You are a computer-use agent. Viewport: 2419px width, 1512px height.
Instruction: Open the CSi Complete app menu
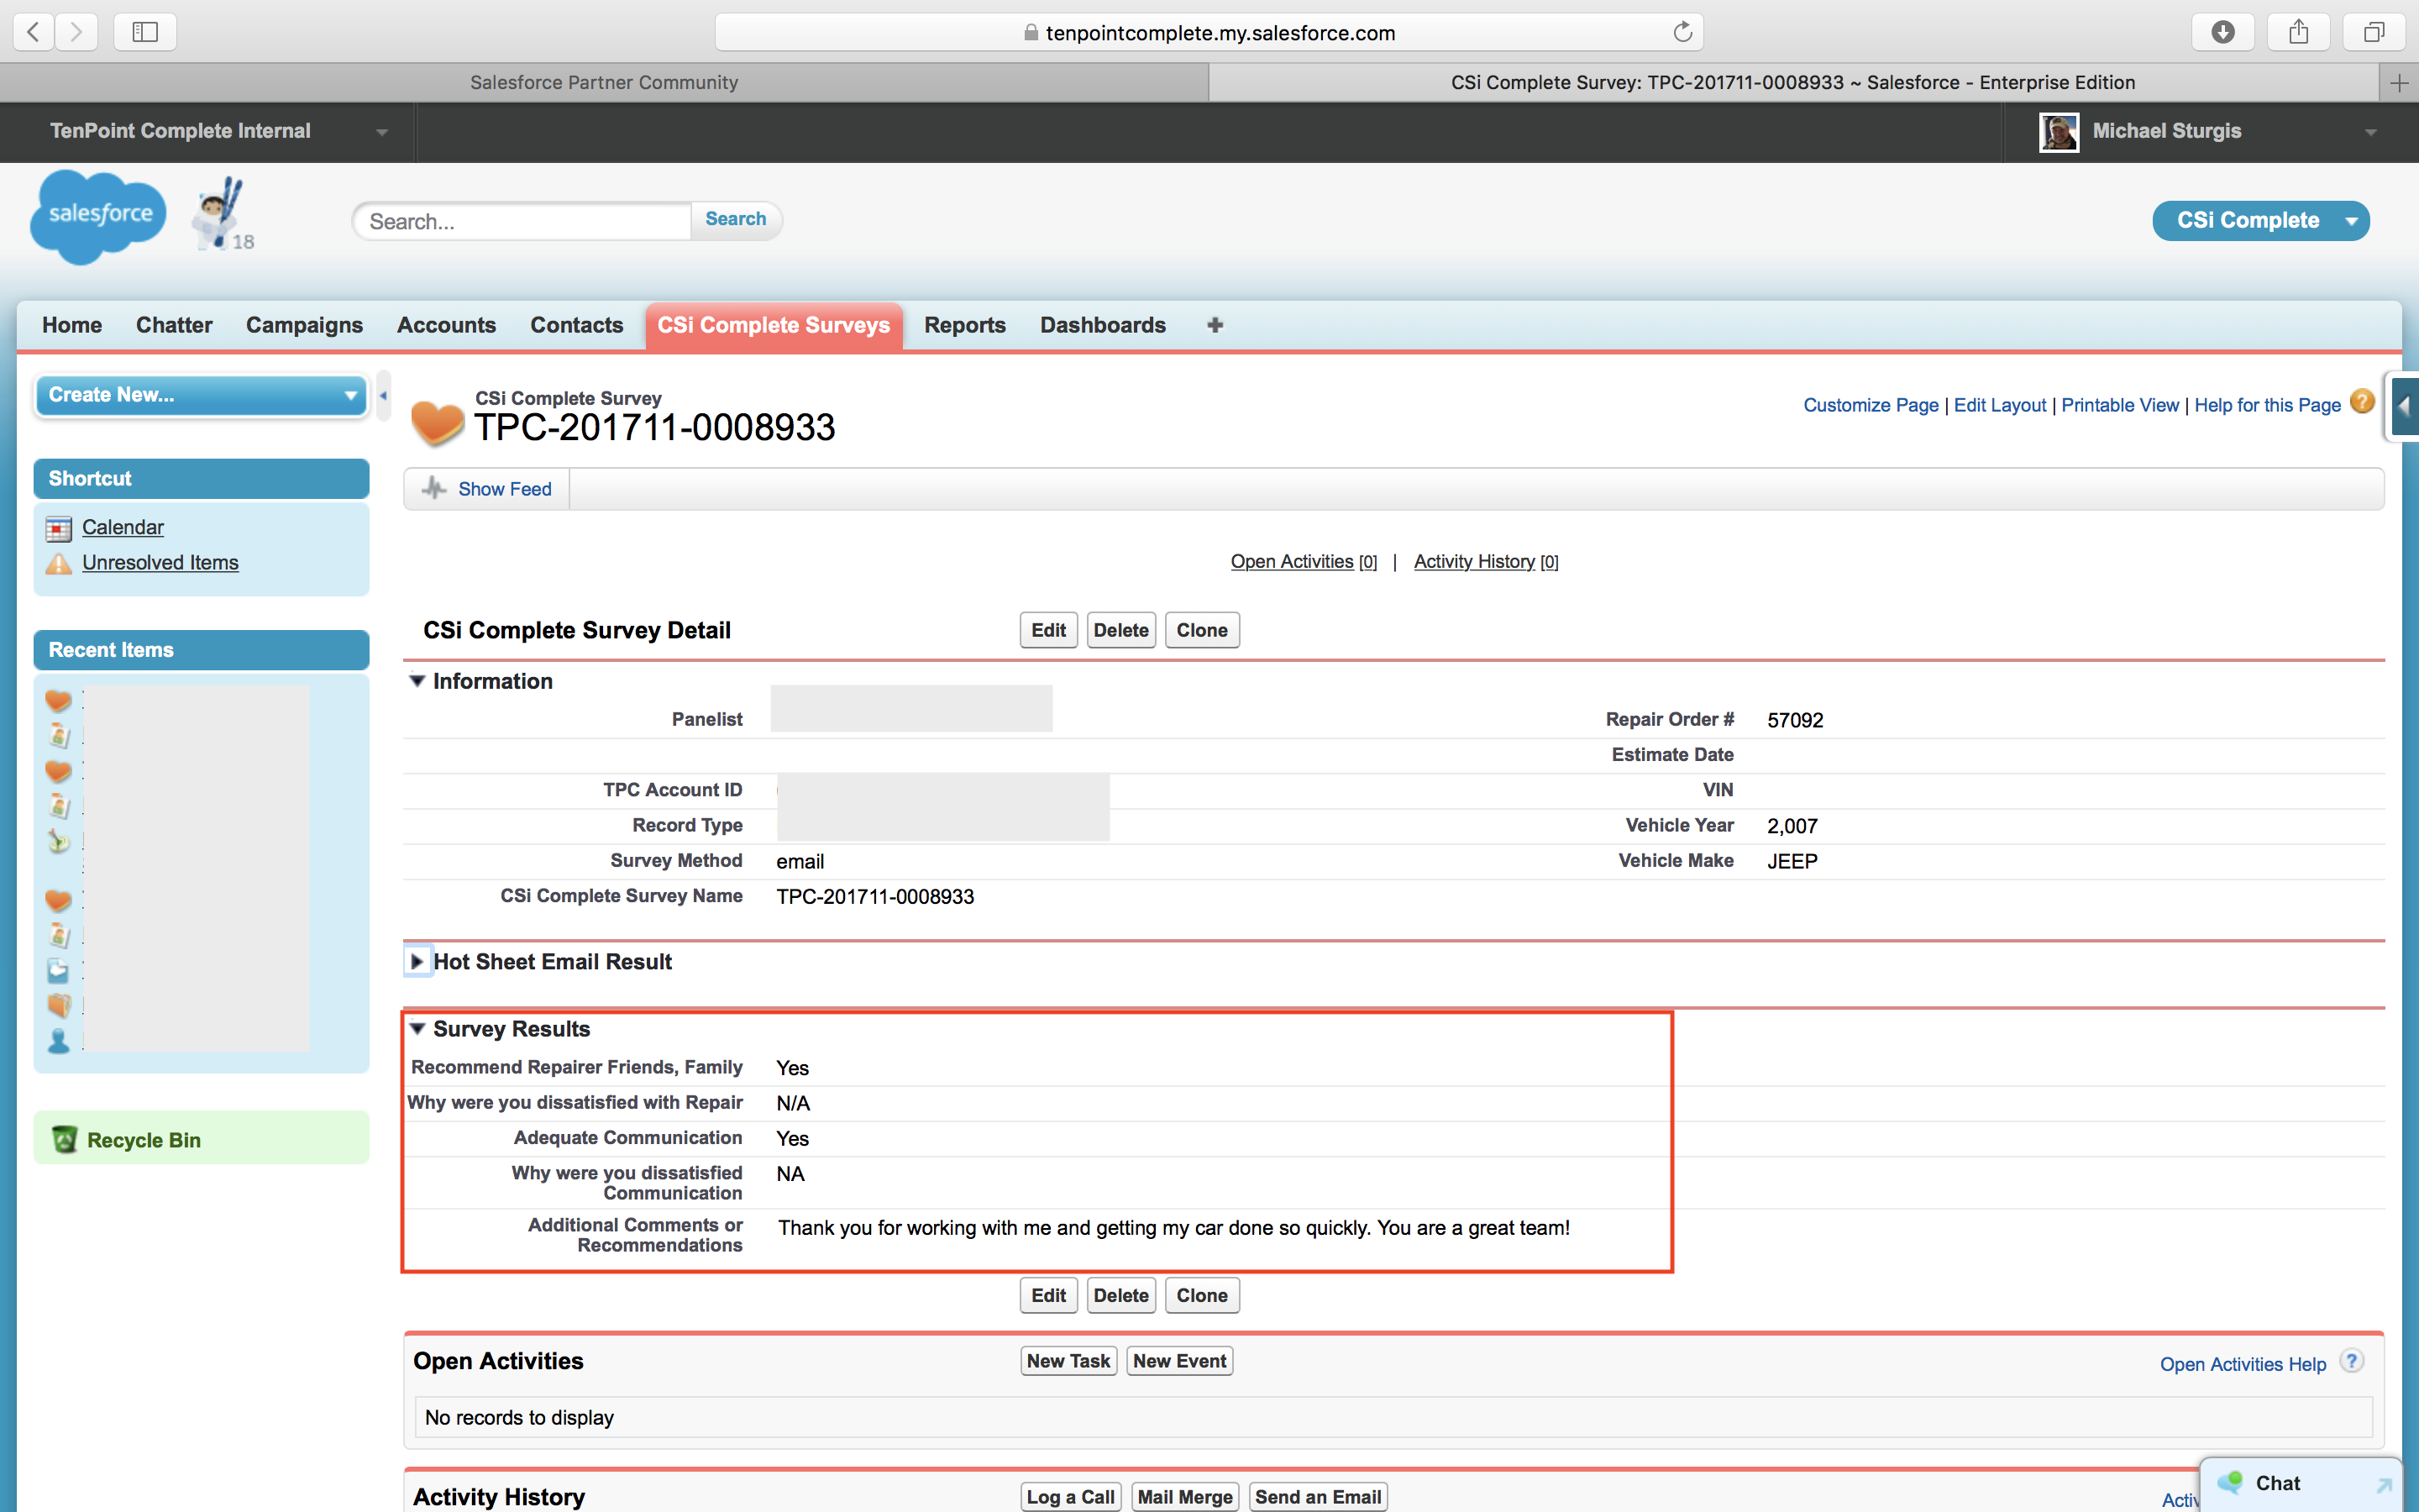(x=2260, y=220)
